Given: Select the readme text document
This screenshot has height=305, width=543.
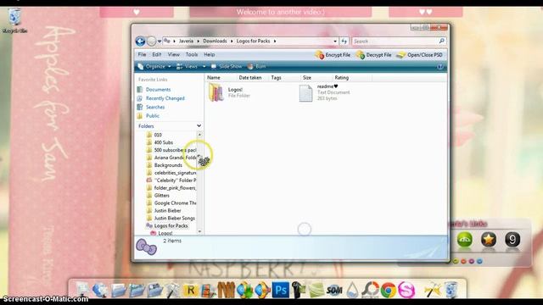Looking at the screenshot, I should pyautogui.click(x=324, y=92).
